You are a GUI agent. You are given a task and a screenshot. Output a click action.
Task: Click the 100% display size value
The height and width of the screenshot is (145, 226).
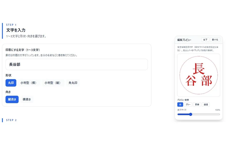pos(218,110)
